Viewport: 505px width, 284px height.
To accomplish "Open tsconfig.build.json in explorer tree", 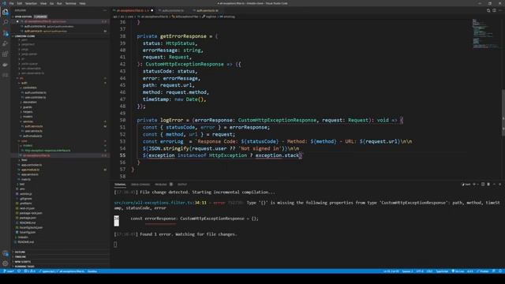I will [x=31, y=227].
